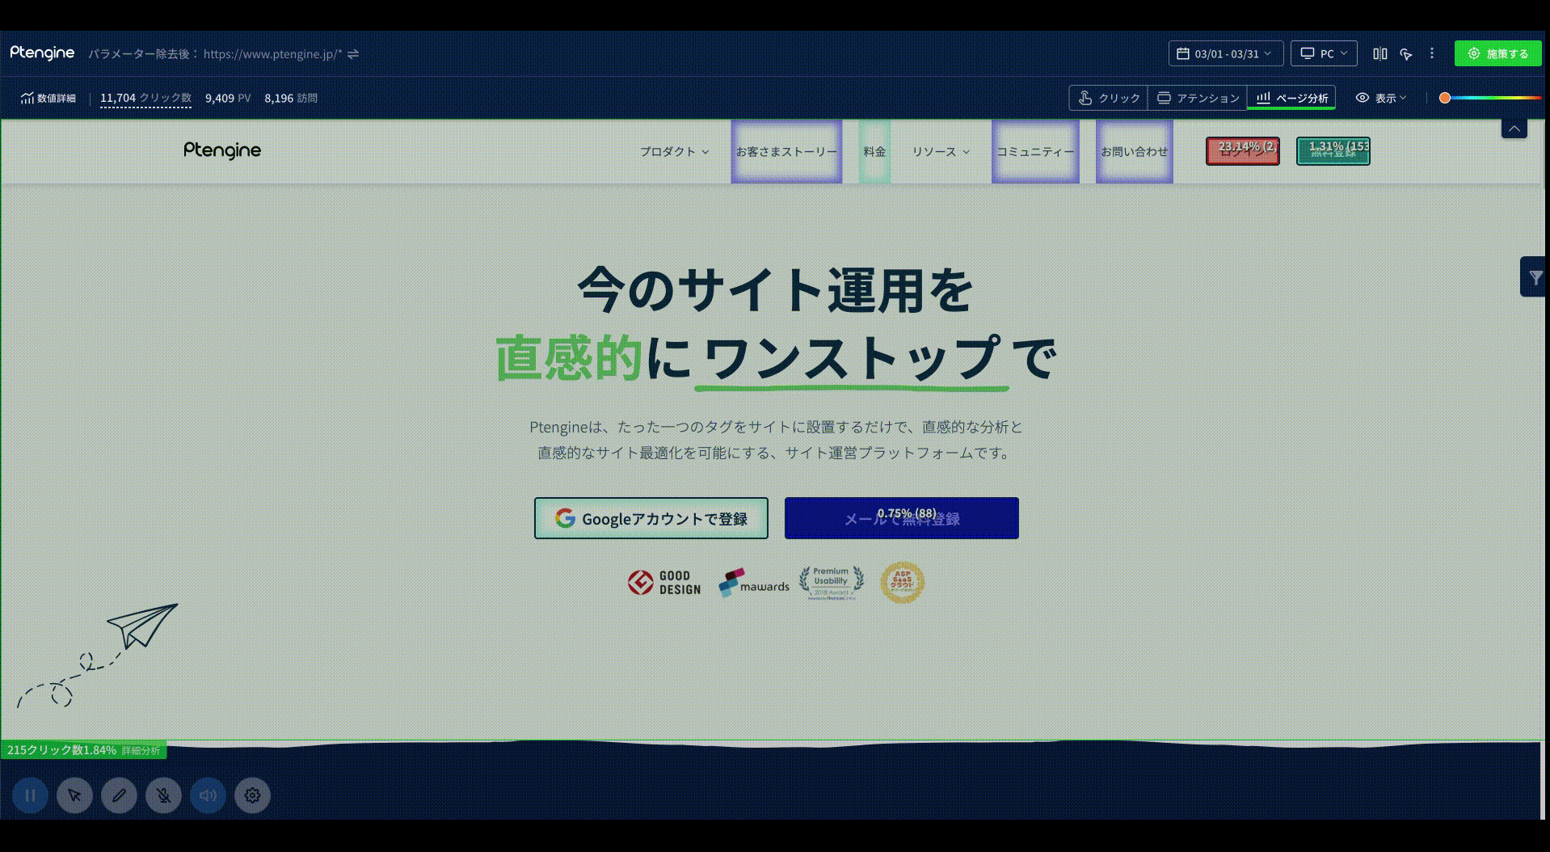
Task: Switch to the クリック heatmap tab
Action: pyautogui.click(x=1109, y=98)
